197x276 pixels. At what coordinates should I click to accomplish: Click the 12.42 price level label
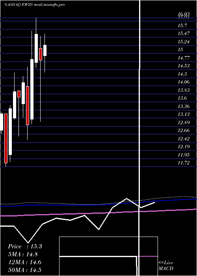[x=184, y=139]
